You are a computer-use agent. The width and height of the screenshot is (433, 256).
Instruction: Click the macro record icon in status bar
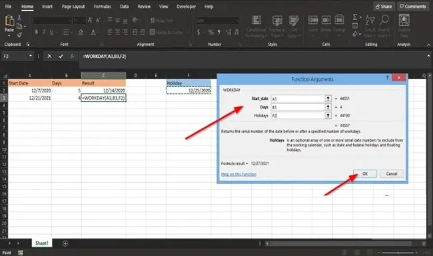pyautogui.click(x=21, y=253)
